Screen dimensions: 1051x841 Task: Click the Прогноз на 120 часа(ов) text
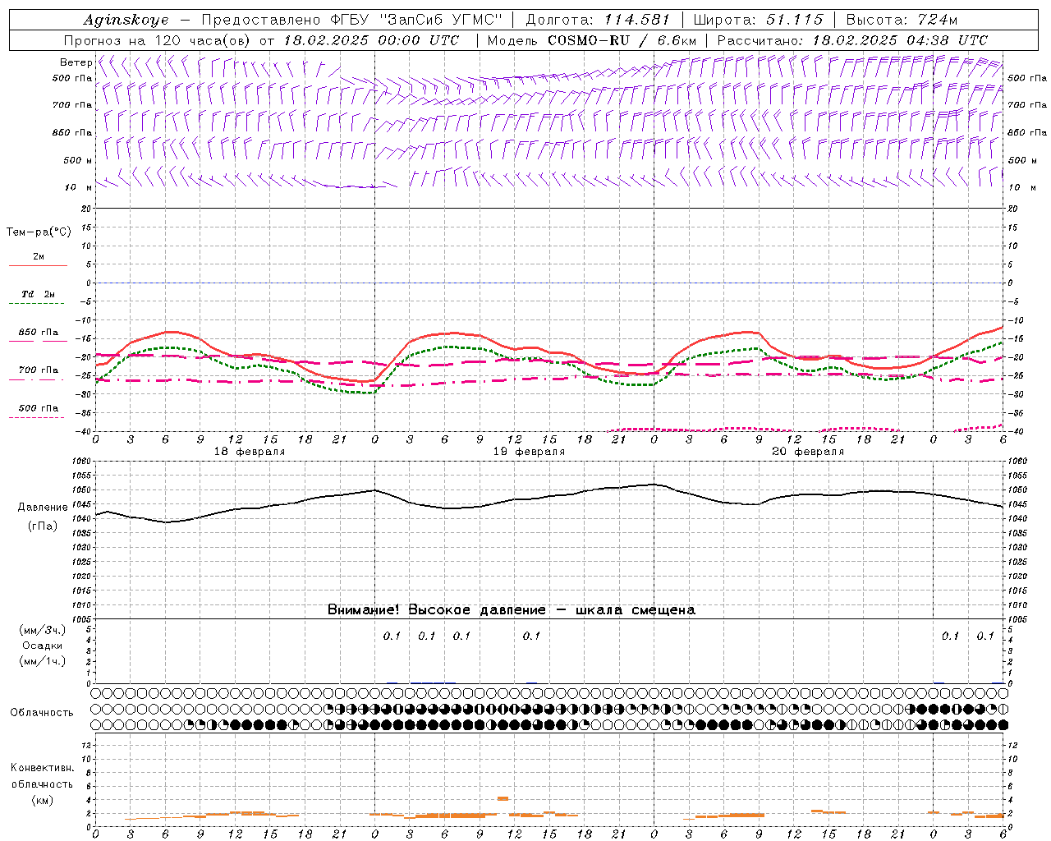coord(158,40)
